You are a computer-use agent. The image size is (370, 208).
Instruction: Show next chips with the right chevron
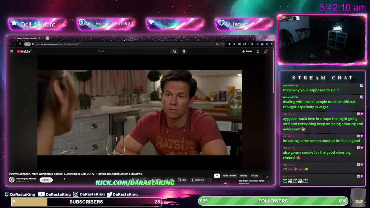click(267, 176)
